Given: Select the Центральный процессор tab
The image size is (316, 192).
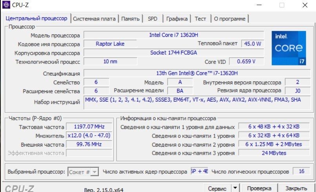Looking at the screenshot, I should 36,18.
